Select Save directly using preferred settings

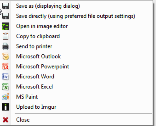[76, 16]
